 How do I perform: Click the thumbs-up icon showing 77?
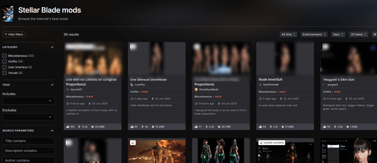pyautogui.click(x=196, y=127)
